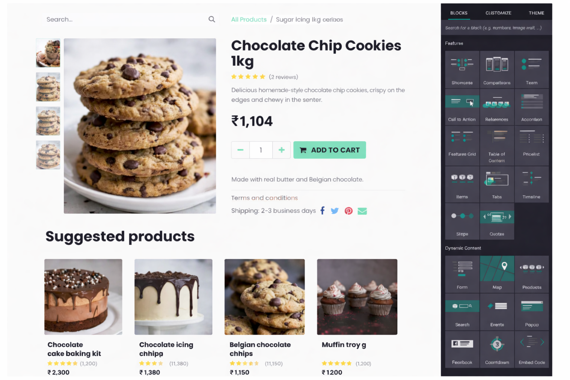Choose the Accordion block
Viewport: 570px width, 380px height.
pos(531,107)
